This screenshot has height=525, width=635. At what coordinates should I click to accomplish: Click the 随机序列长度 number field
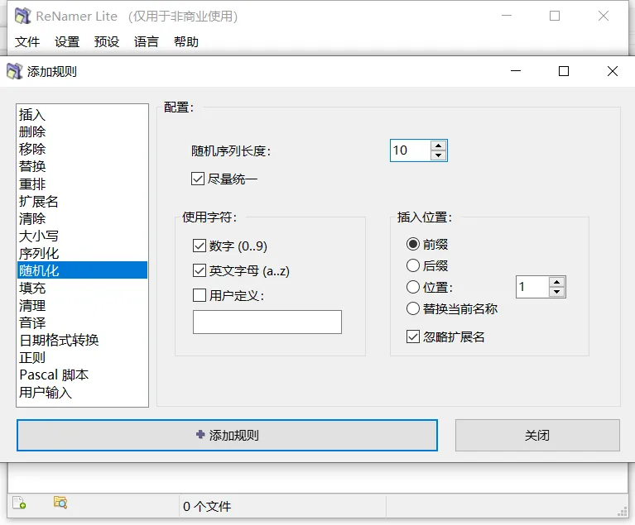point(411,150)
